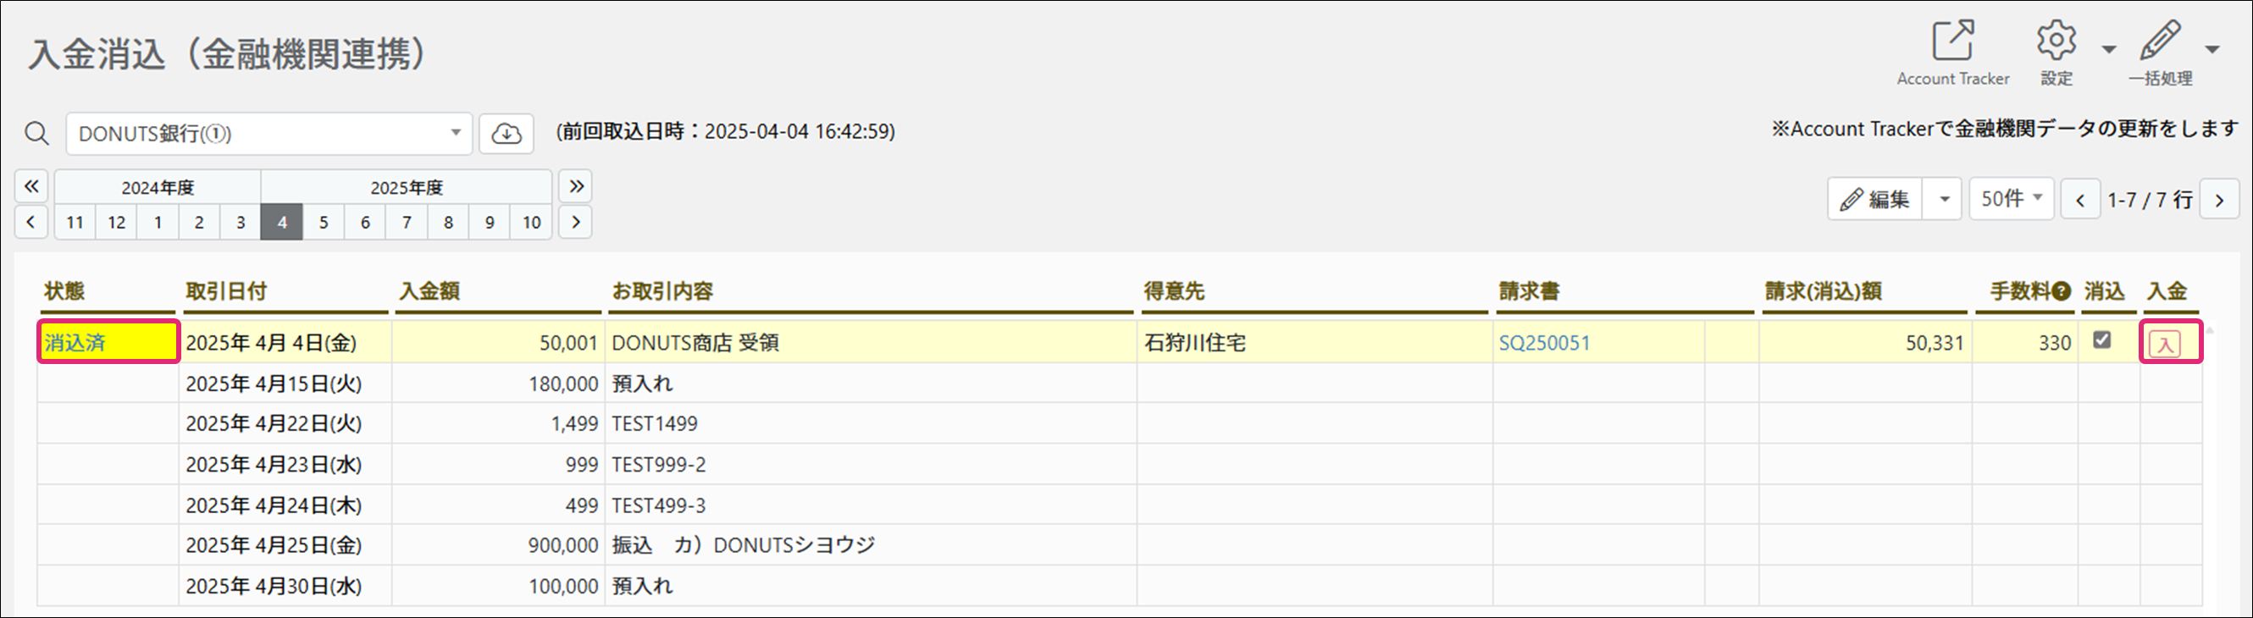Toggle the 消込 checkbox for 石狩川住宅

pos(2101,340)
